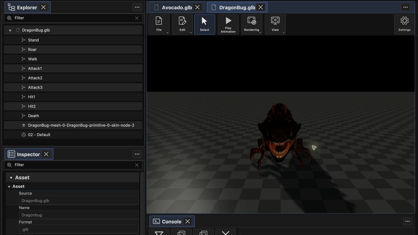Open View dropdown arrow

(283, 33)
